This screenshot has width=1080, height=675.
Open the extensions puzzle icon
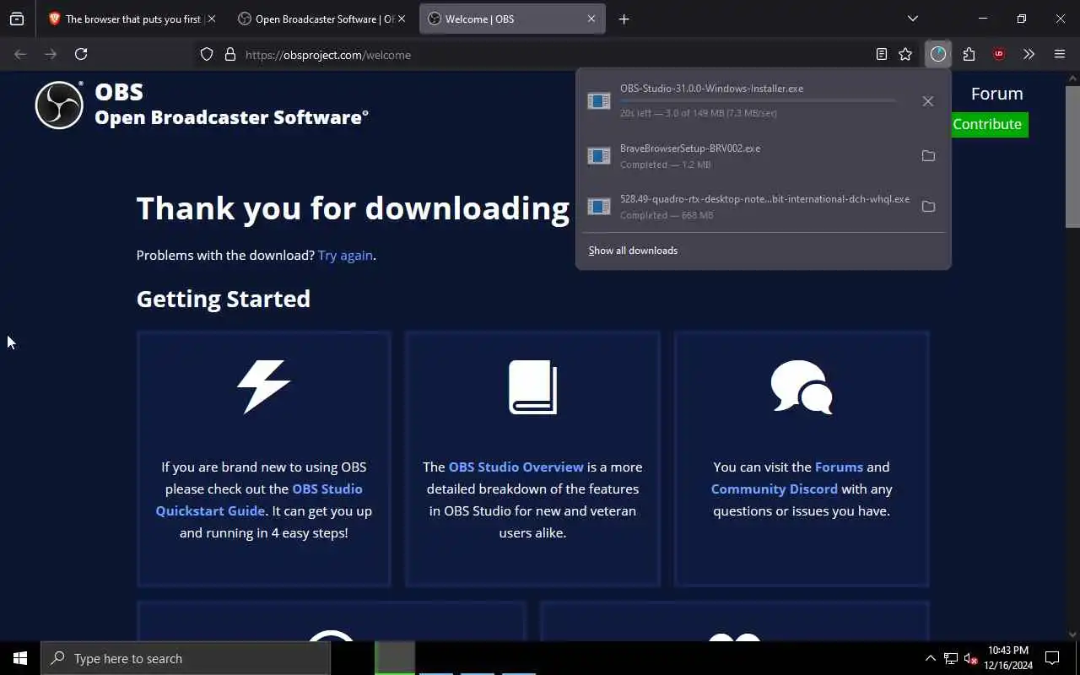tap(969, 54)
